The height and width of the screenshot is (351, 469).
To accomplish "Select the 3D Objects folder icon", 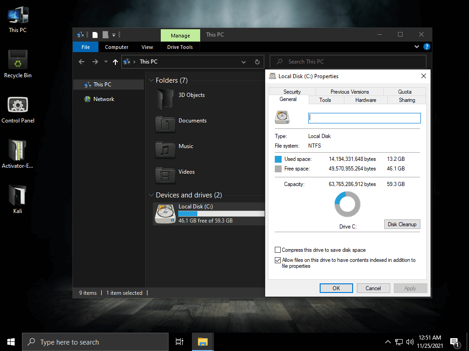I will [x=164, y=99].
